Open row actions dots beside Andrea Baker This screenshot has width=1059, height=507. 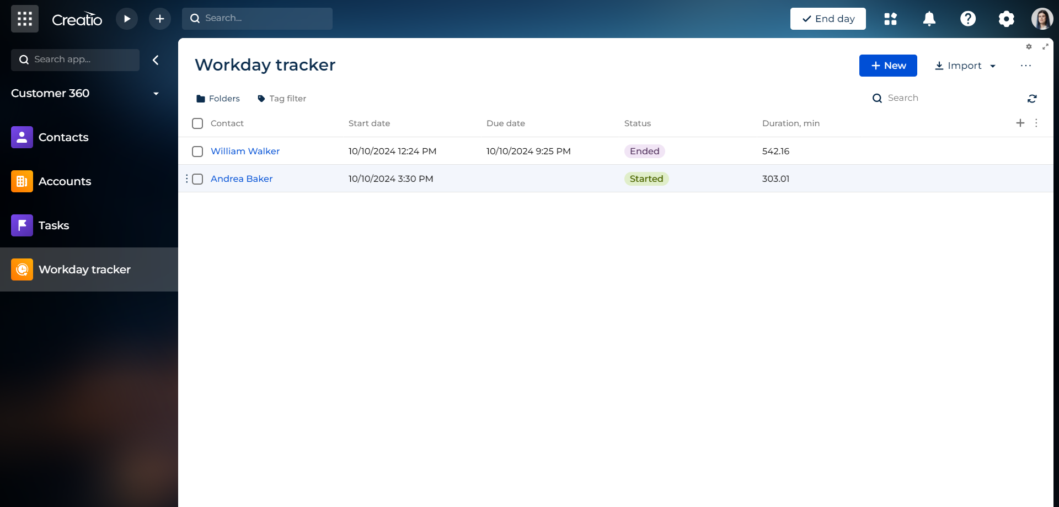pyautogui.click(x=186, y=179)
